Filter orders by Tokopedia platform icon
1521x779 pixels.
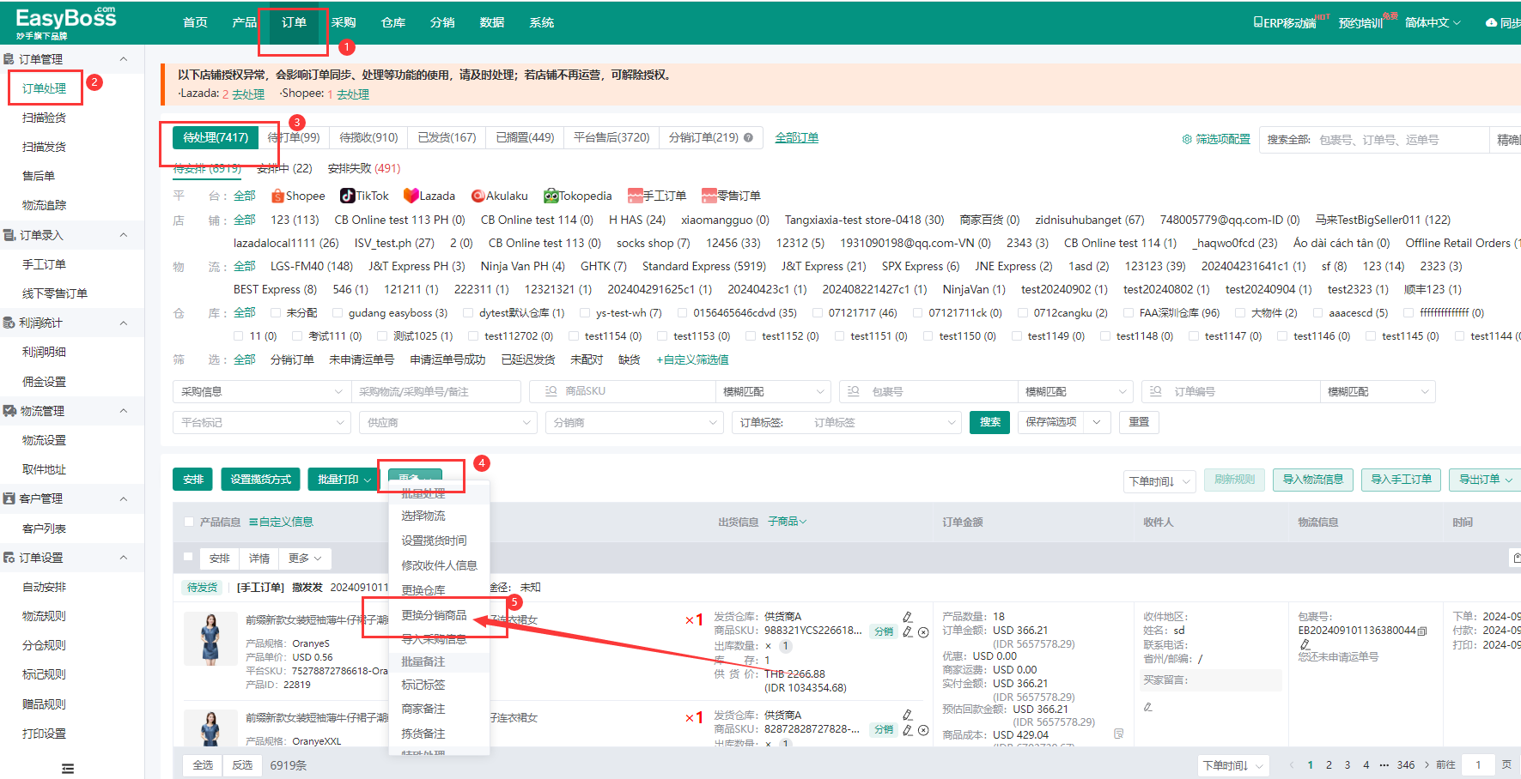551,196
